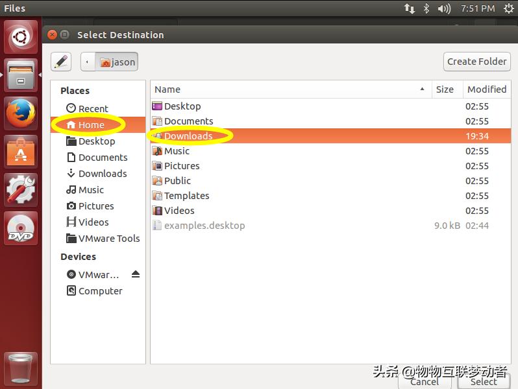Select Desktop folder in file list
Viewport: 518px width, 389px height.
[330, 106]
